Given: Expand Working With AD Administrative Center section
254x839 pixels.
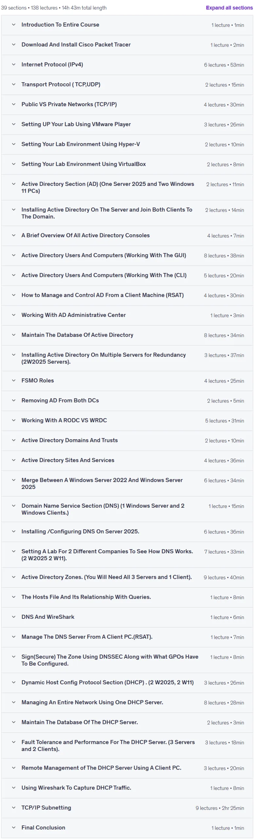Looking at the screenshot, I should 127,315.
